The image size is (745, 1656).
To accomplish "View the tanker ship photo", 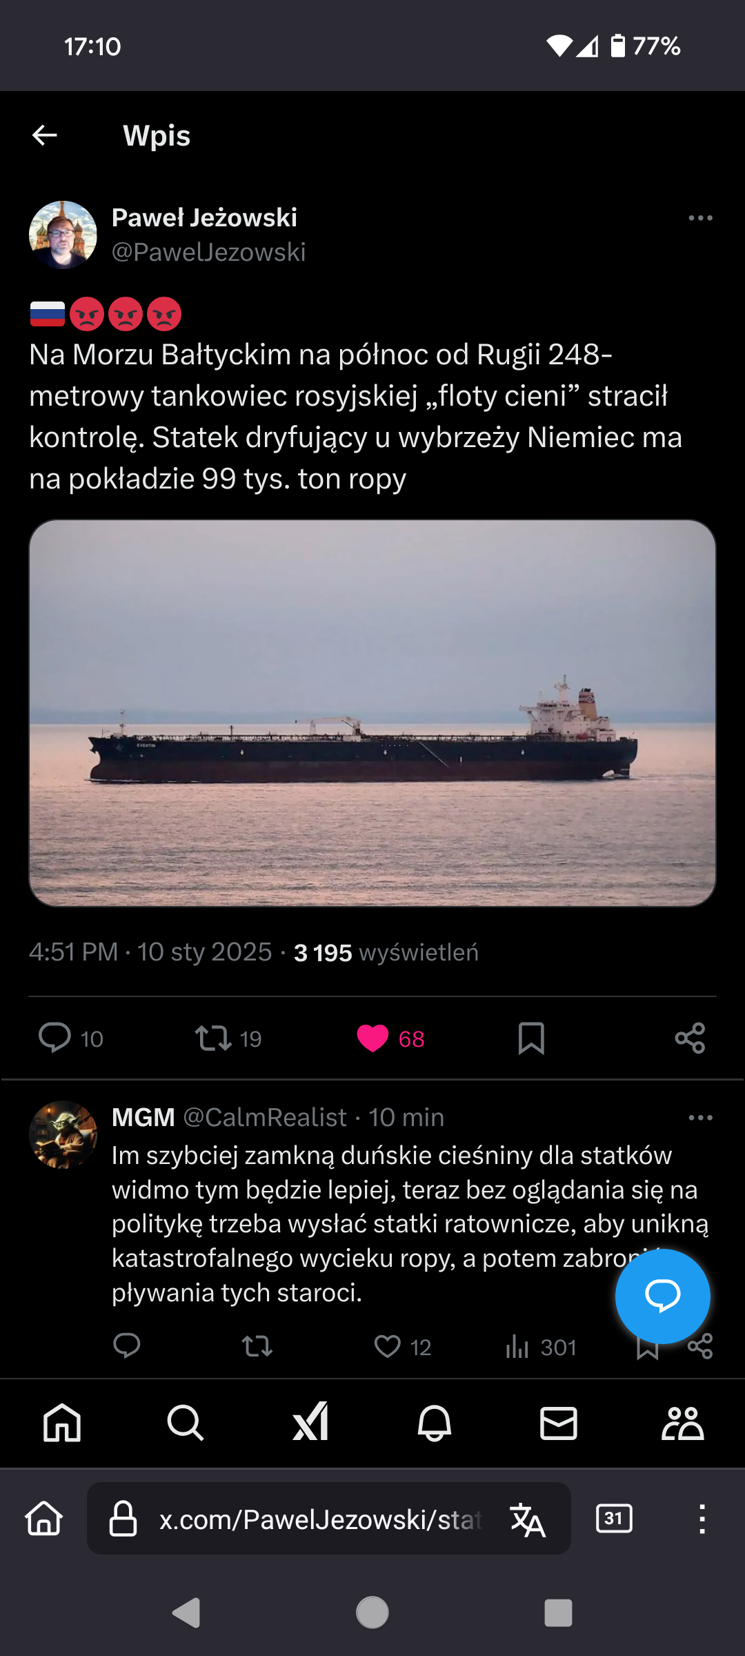I will [x=372, y=713].
